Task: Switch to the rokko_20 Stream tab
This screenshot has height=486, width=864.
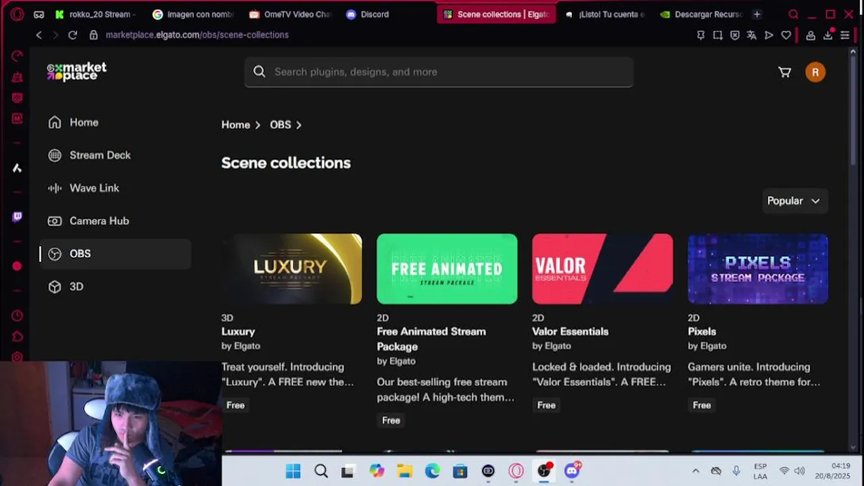Action: (x=95, y=14)
